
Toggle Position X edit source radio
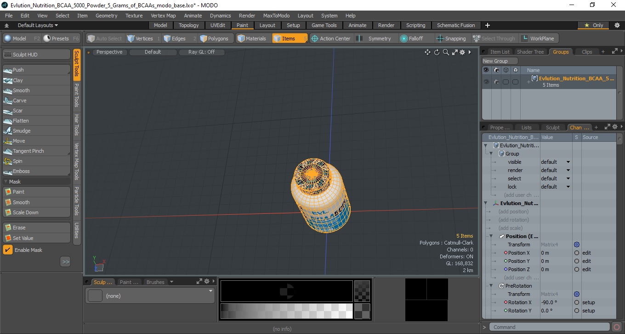(577, 253)
